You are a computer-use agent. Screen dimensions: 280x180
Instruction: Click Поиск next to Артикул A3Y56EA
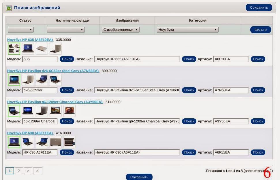pos(258,121)
